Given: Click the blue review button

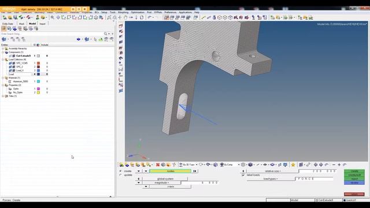Looking at the screenshot, I should click(354, 183).
